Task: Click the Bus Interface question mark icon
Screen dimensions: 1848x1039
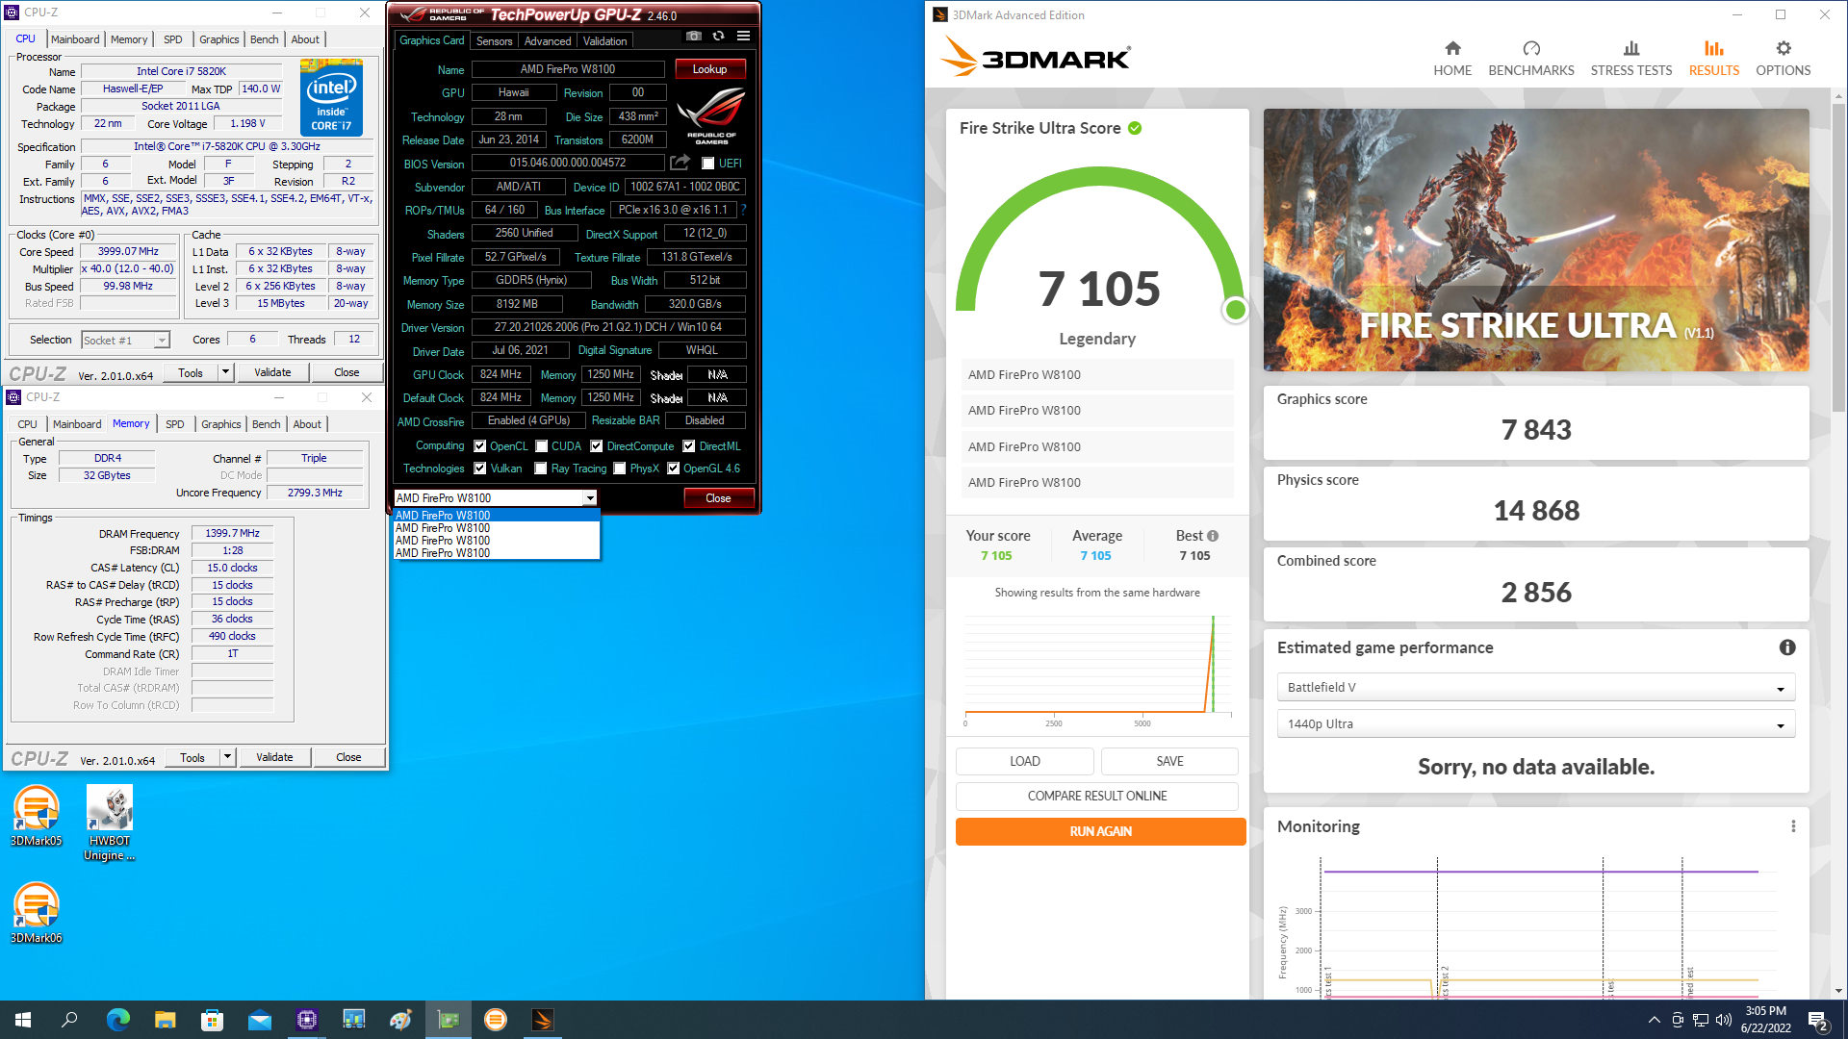Action: point(743,210)
